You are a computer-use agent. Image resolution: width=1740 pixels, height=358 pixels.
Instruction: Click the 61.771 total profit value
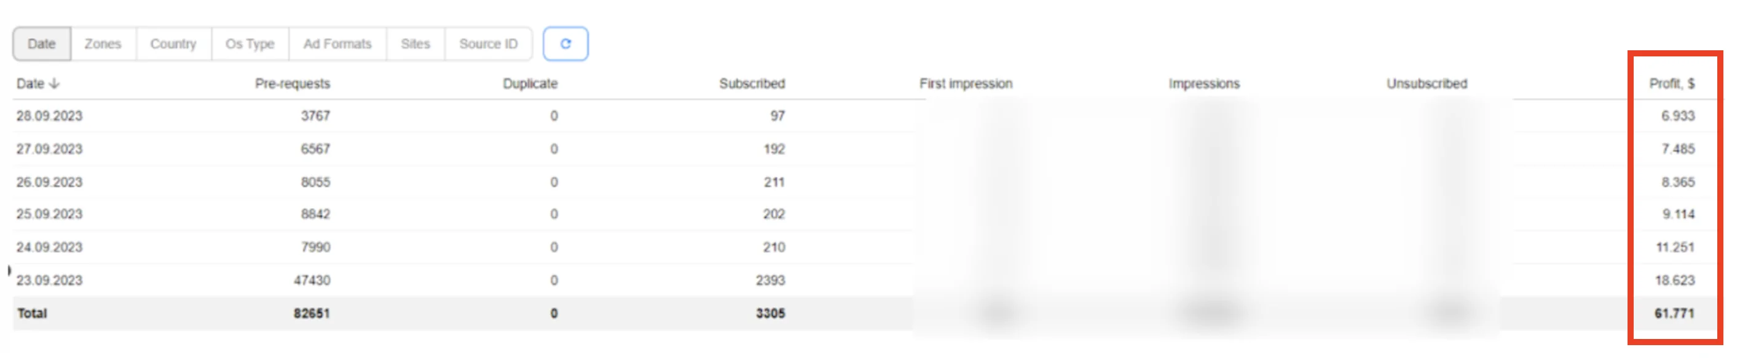click(x=1674, y=313)
